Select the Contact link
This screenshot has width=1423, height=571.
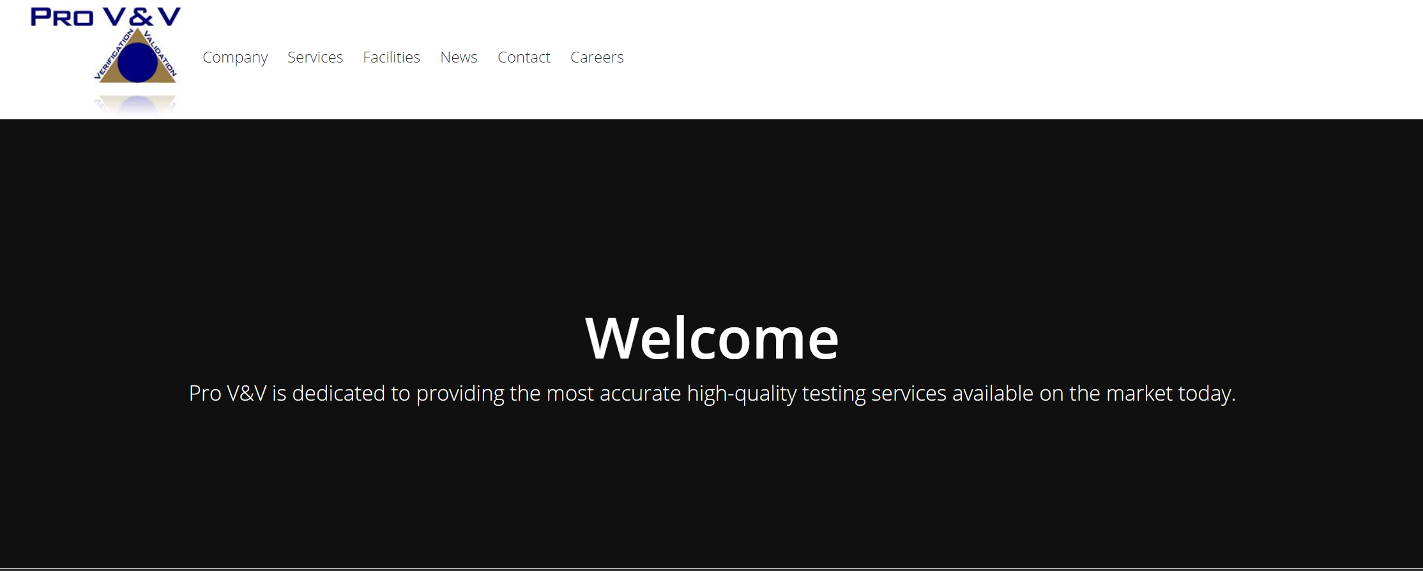click(x=524, y=57)
